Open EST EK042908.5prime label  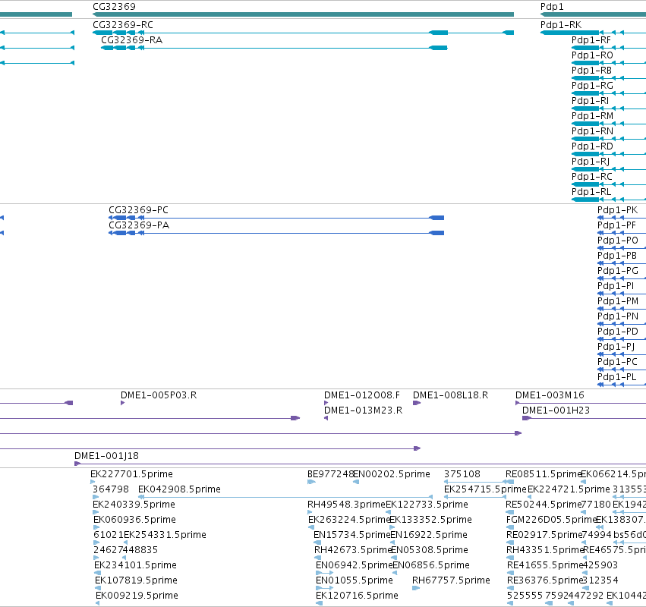[179, 489]
